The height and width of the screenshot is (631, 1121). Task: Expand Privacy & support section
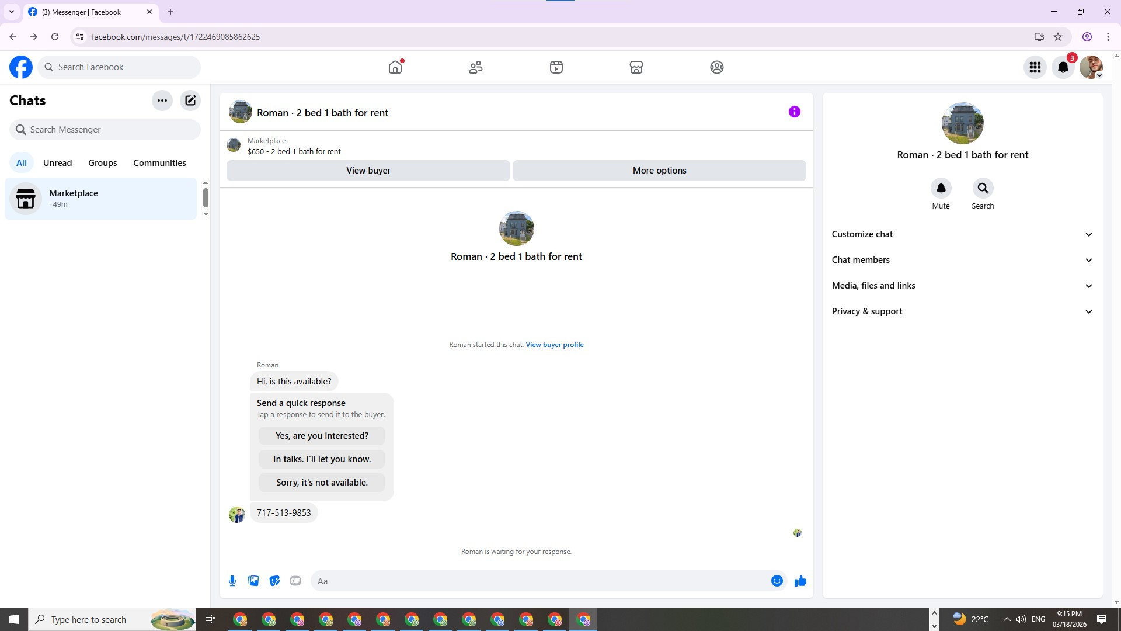coord(962,311)
